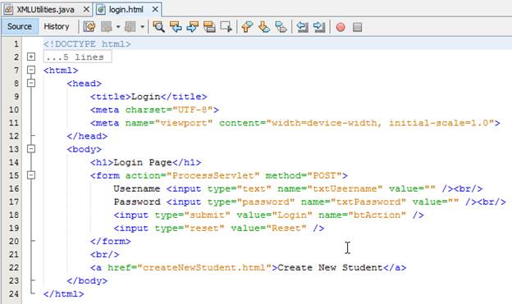Toggle Bookmark on current line icon
The width and height of the screenshot is (512, 304).
coord(281,27)
